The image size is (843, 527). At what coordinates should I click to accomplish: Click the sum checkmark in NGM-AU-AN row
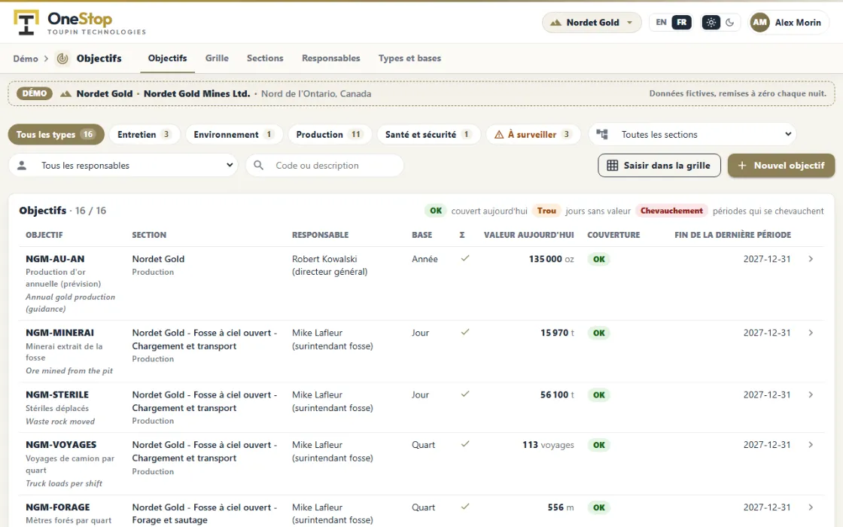point(465,259)
